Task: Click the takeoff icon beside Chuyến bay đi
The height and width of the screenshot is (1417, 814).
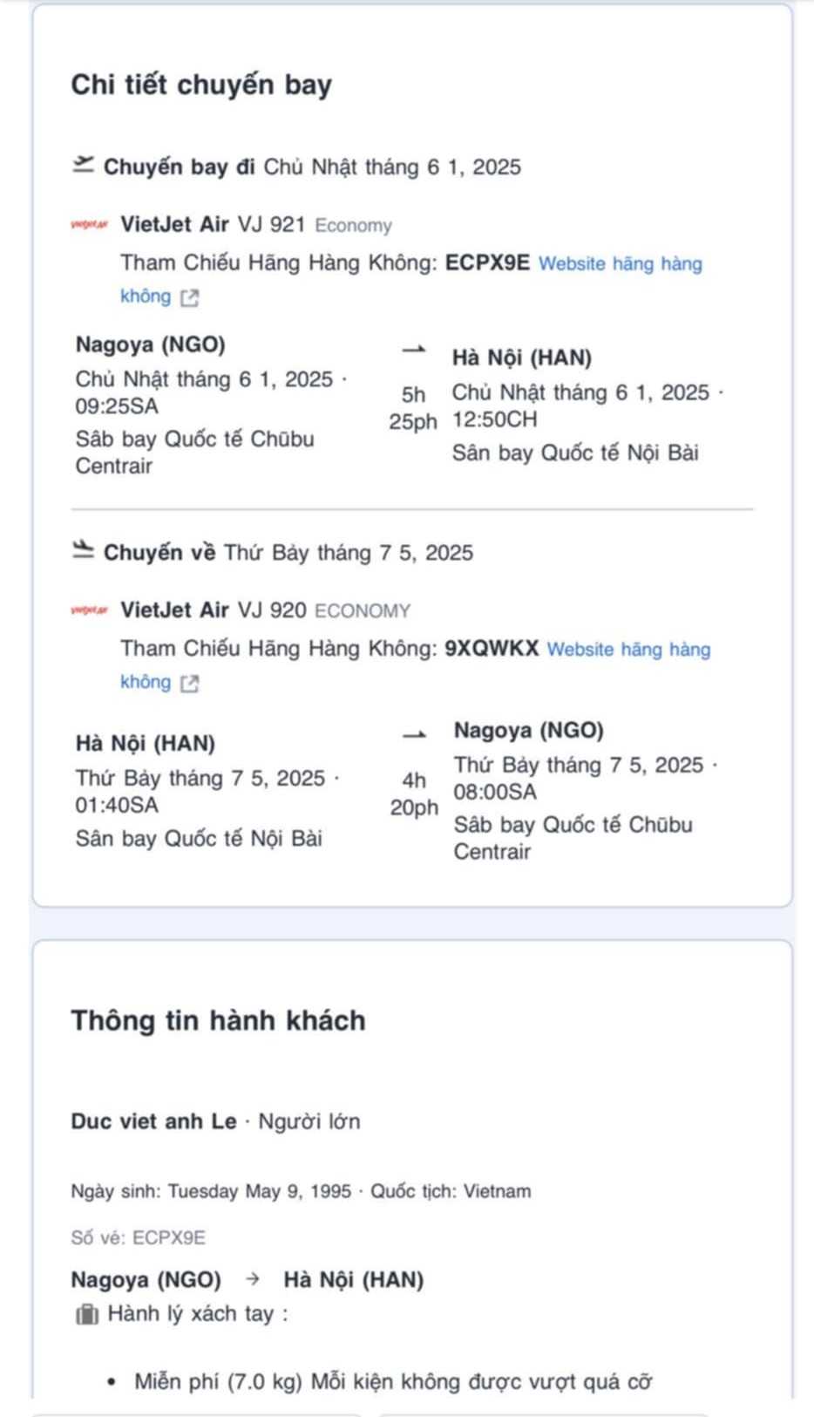Action: [83, 165]
